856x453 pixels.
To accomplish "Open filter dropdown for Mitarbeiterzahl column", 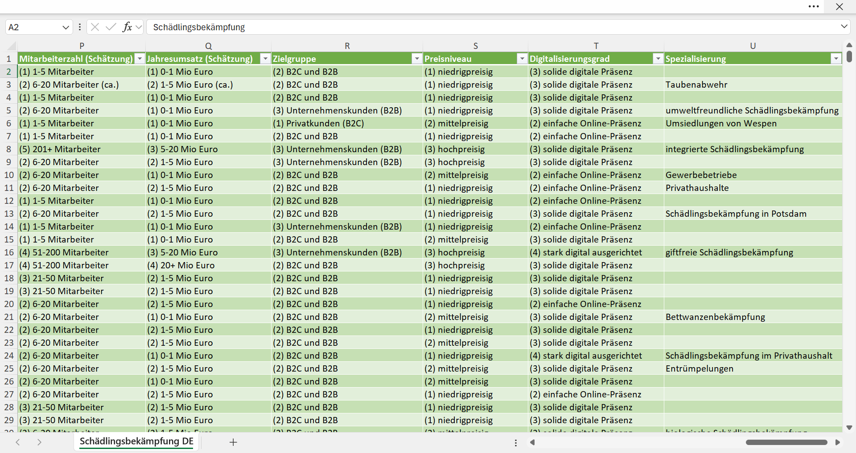I will tap(140, 59).
